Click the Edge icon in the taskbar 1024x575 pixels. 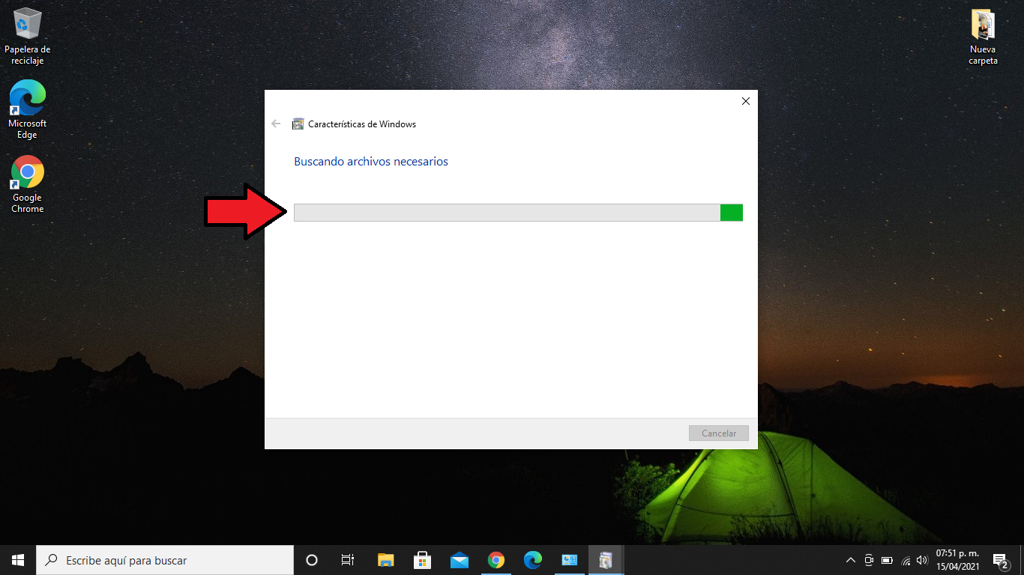pyautogui.click(x=533, y=560)
